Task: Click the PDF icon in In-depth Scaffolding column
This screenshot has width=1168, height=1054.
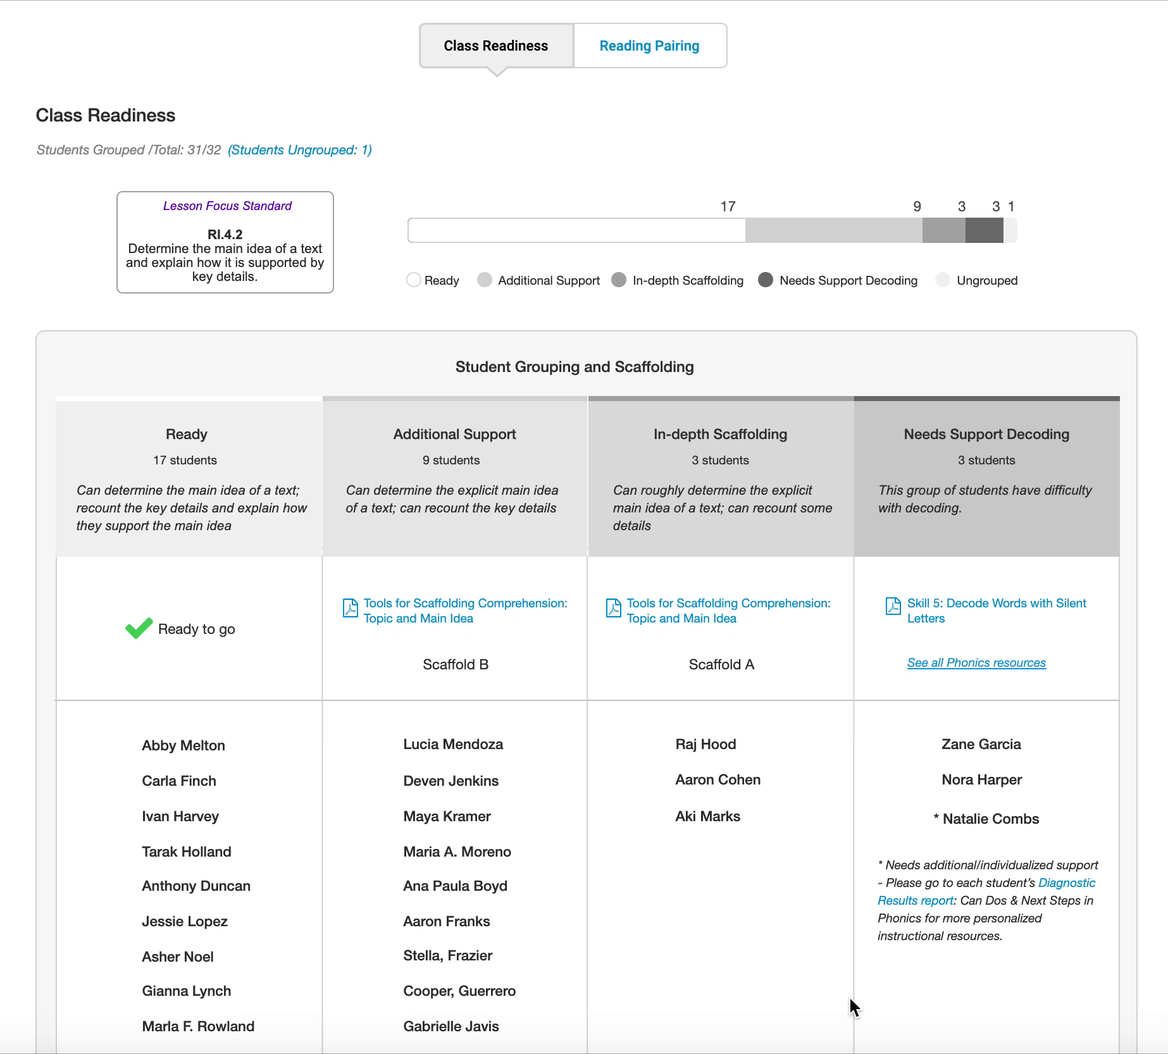Action: (613, 607)
